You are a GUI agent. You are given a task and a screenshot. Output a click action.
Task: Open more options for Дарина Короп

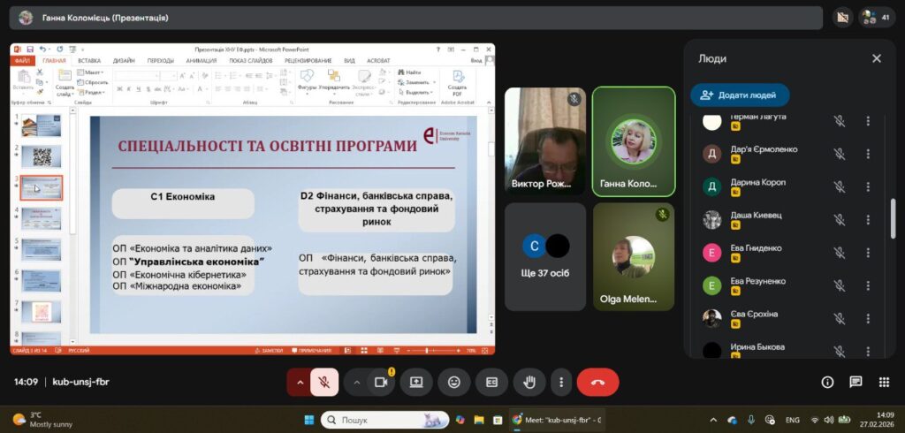(868, 186)
